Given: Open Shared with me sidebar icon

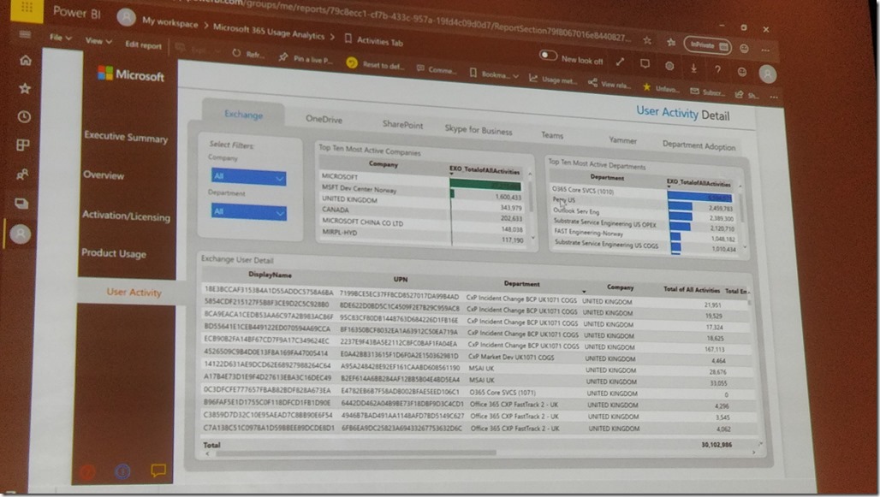Looking at the screenshot, I should click(22, 175).
